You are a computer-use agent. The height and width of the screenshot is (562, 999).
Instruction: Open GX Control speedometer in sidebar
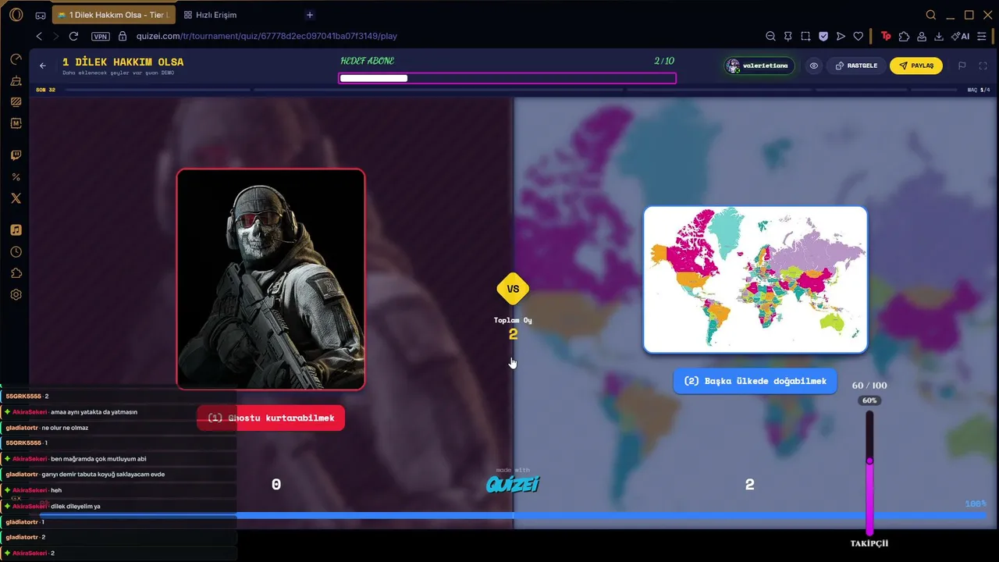[16, 59]
